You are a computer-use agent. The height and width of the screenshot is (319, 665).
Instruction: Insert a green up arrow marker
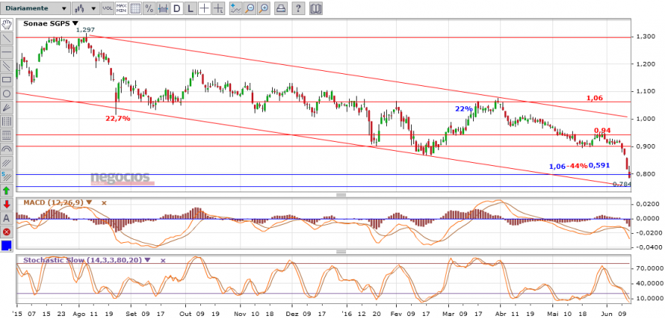pyautogui.click(x=6, y=191)
